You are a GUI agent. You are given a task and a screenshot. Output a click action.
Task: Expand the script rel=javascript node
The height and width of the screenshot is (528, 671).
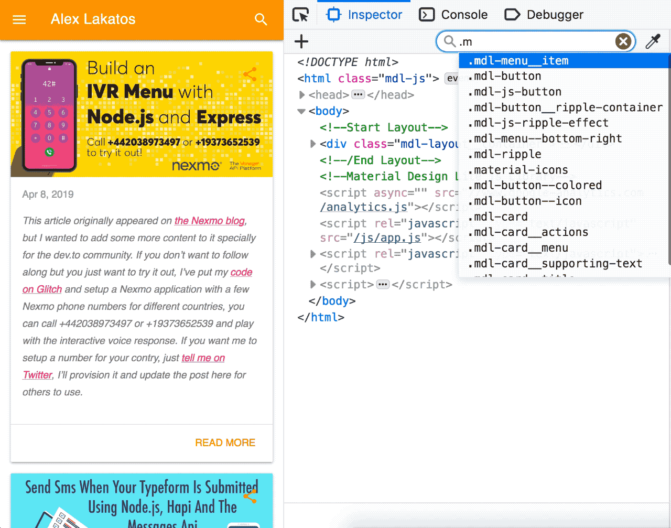(313, 254)
